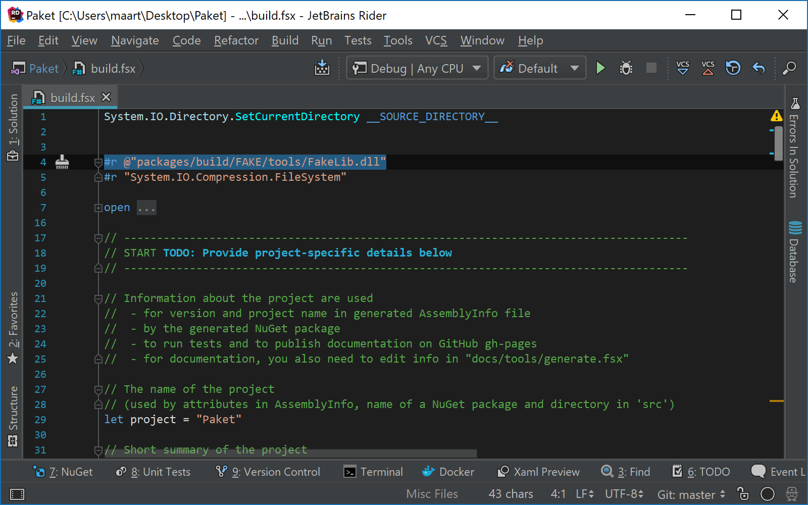The height and width of the screenshot is (505, 808).
Task: Click the 4:1 caret position in the status bar
Action: point(558,494)
